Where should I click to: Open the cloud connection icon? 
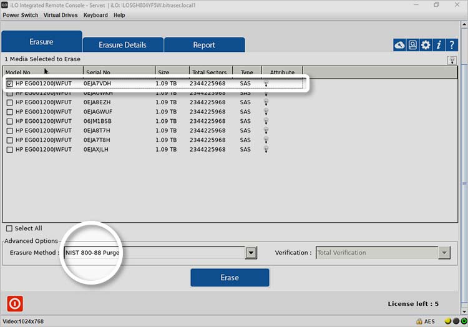pos(399,45)
